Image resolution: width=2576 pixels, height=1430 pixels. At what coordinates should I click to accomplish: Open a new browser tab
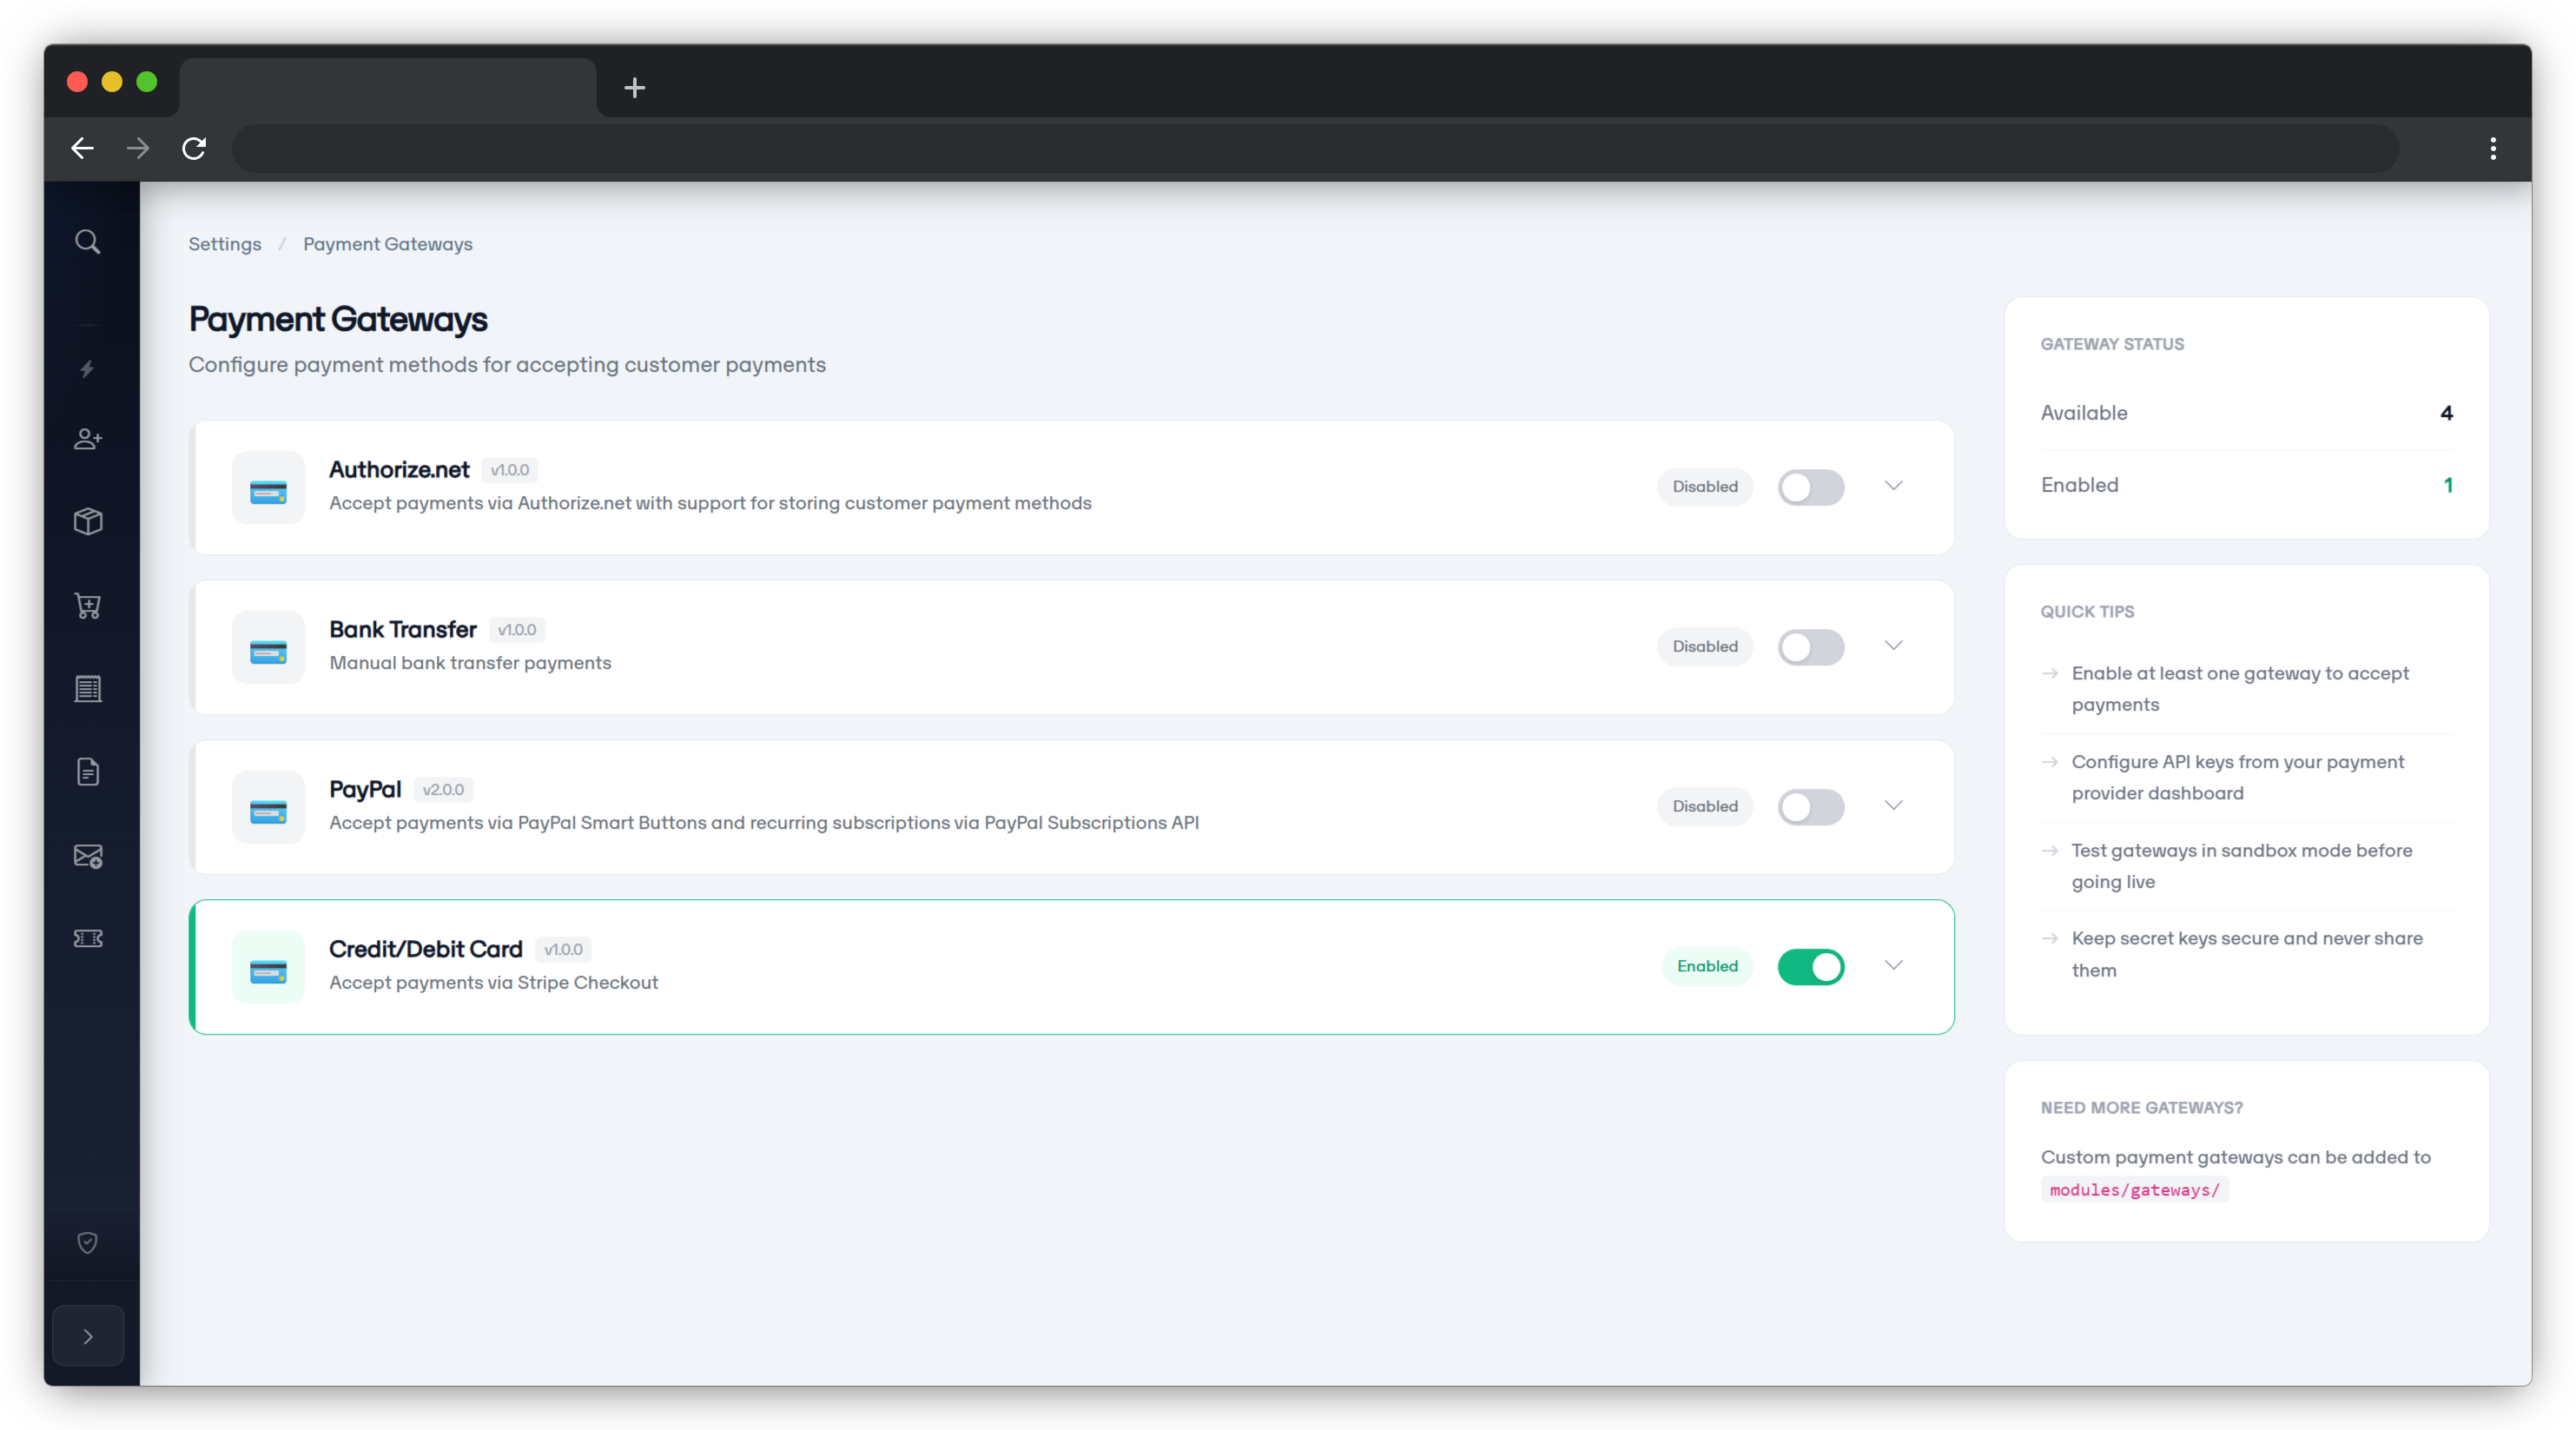click(x=634, y=88)
